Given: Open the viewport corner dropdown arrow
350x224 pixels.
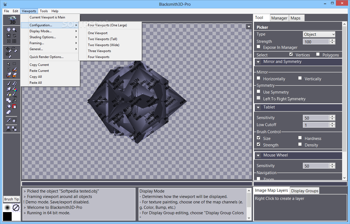Looking at the screenshot, I should click(249, 27).
